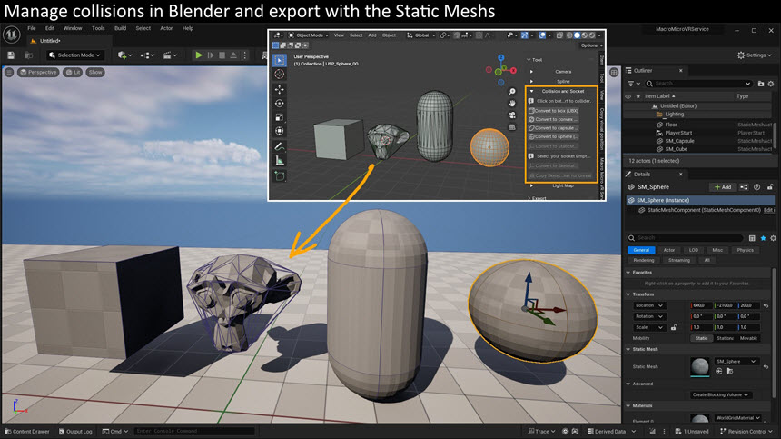Open the Tools menu

tap(98, 28)
